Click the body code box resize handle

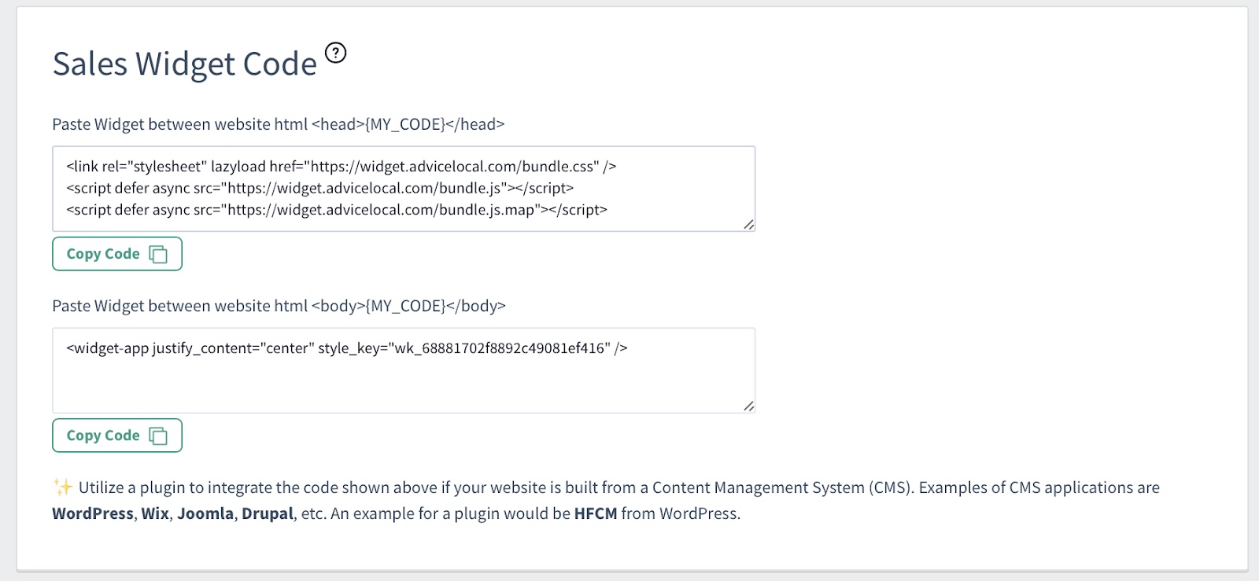point(748,406)
